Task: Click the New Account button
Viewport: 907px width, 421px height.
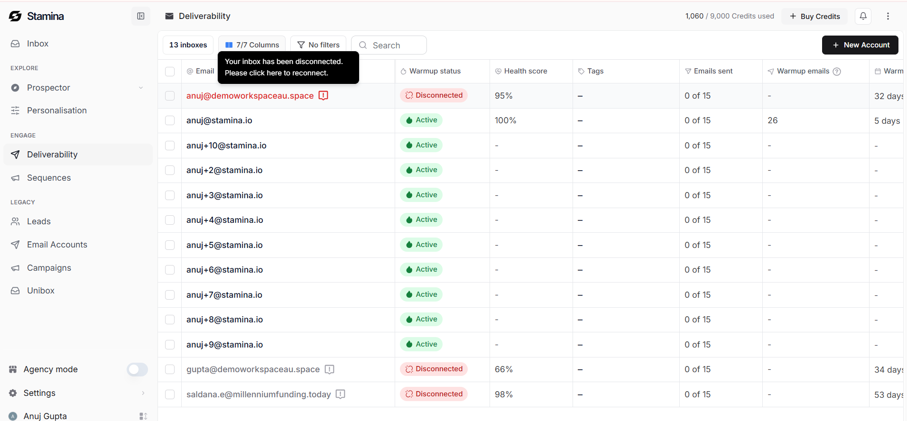Action: (860, 45)
